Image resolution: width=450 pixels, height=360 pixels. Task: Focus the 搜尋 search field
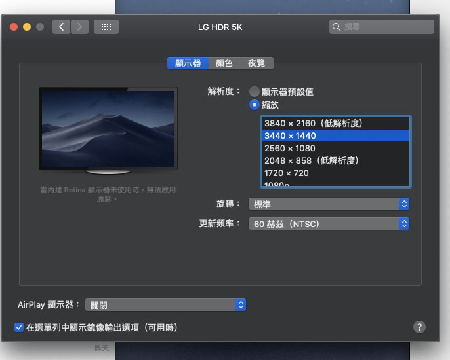[381, 27]
